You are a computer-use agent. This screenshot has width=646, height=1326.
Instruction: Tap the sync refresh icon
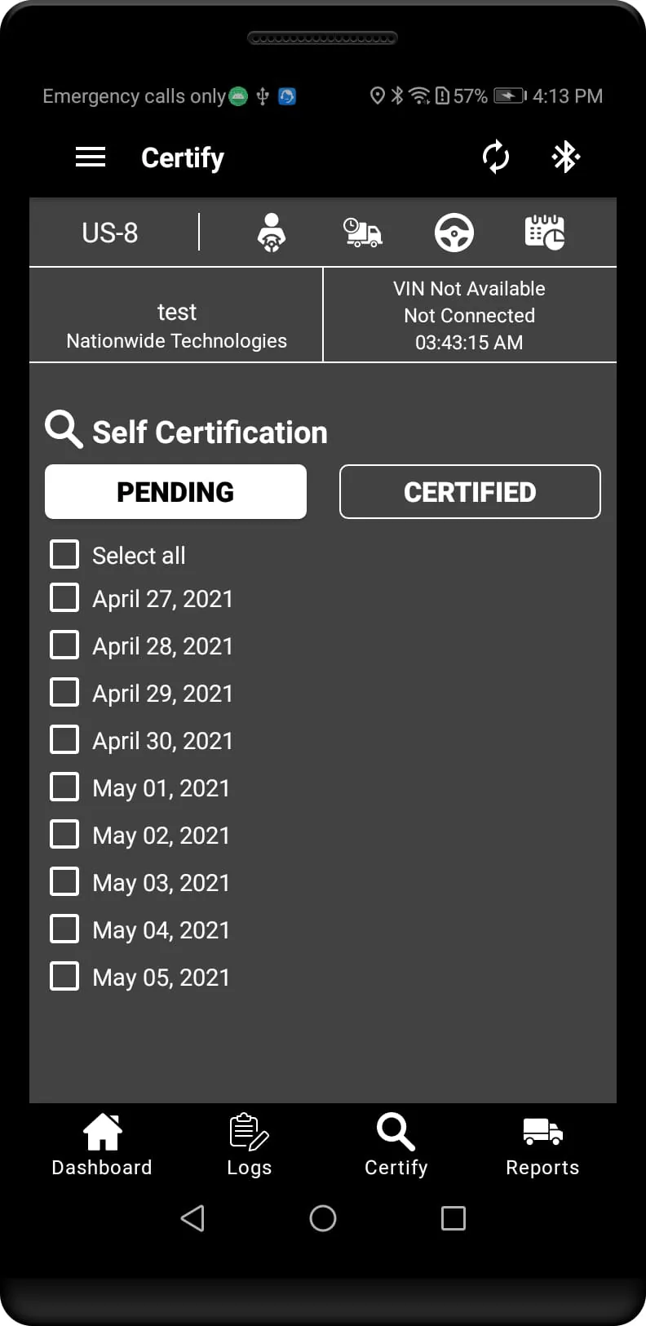point(495,157)
